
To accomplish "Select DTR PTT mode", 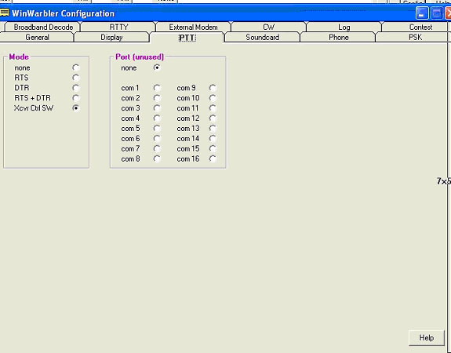I will (76, 88).
